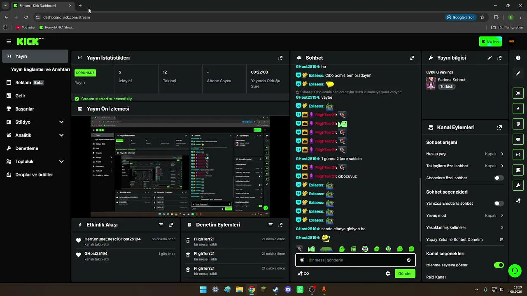
Task: Open Hesap yaşı setting options
Action: 465,154
